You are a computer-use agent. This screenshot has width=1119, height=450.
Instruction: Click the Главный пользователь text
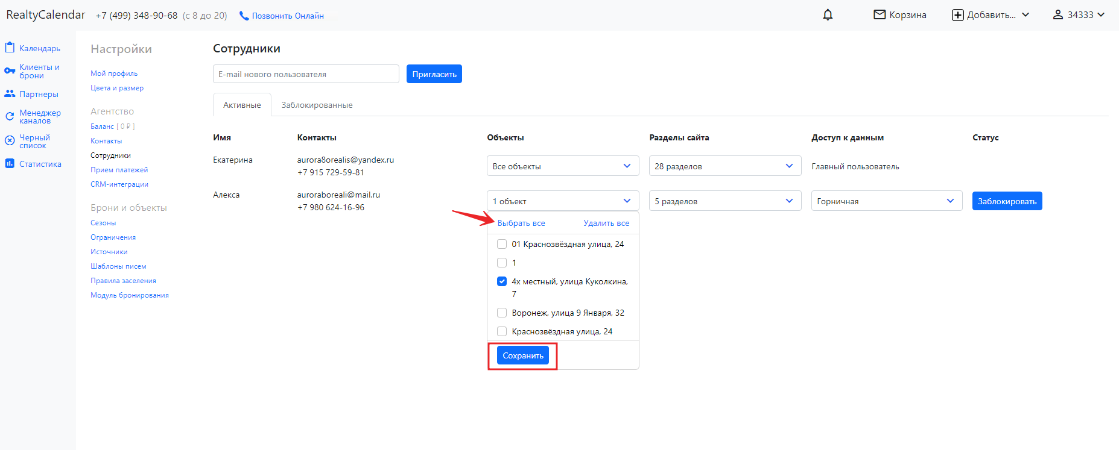[x=855, y=166]
